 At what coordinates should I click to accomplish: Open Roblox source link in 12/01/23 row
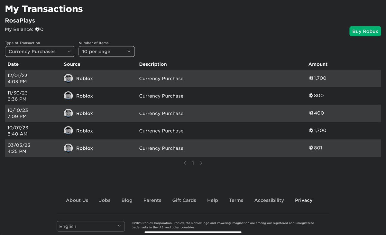85,79
